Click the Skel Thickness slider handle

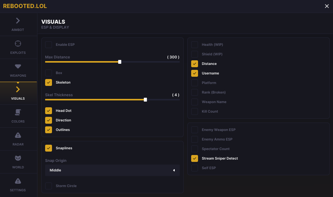[145, 100]
